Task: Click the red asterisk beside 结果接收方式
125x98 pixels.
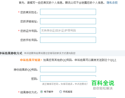Action: coord(19,92)
